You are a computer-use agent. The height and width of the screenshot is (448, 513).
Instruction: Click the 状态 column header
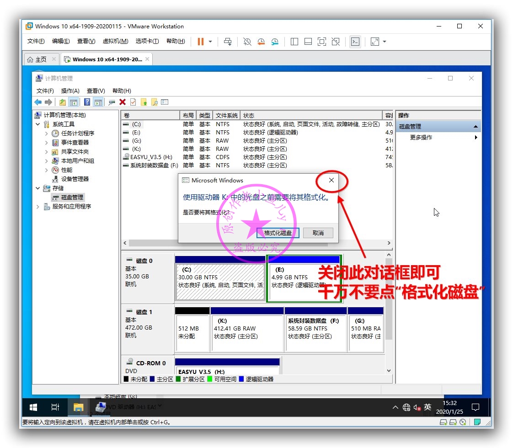click(x=311, y=116)
